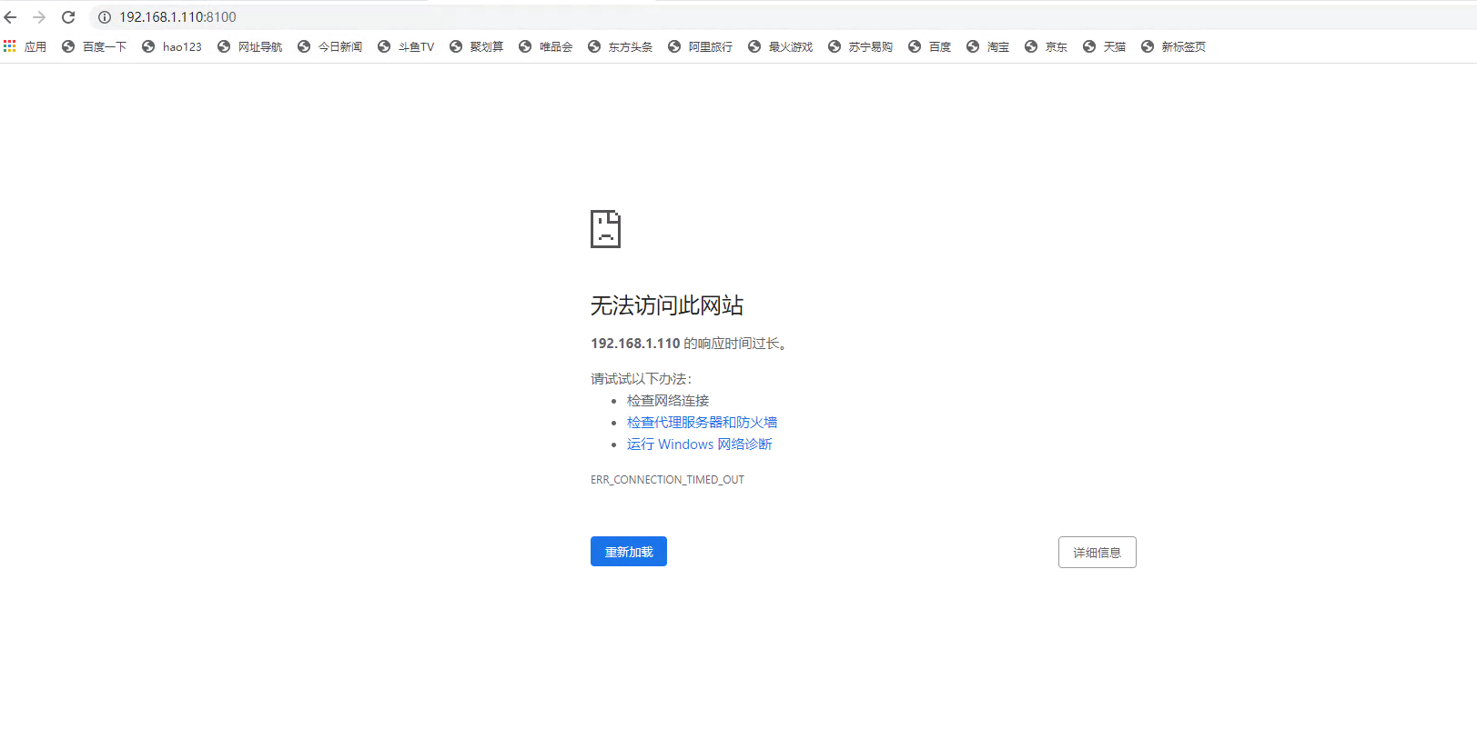
Task: Open the hao123 bookmark
Action: pos(172,46)
